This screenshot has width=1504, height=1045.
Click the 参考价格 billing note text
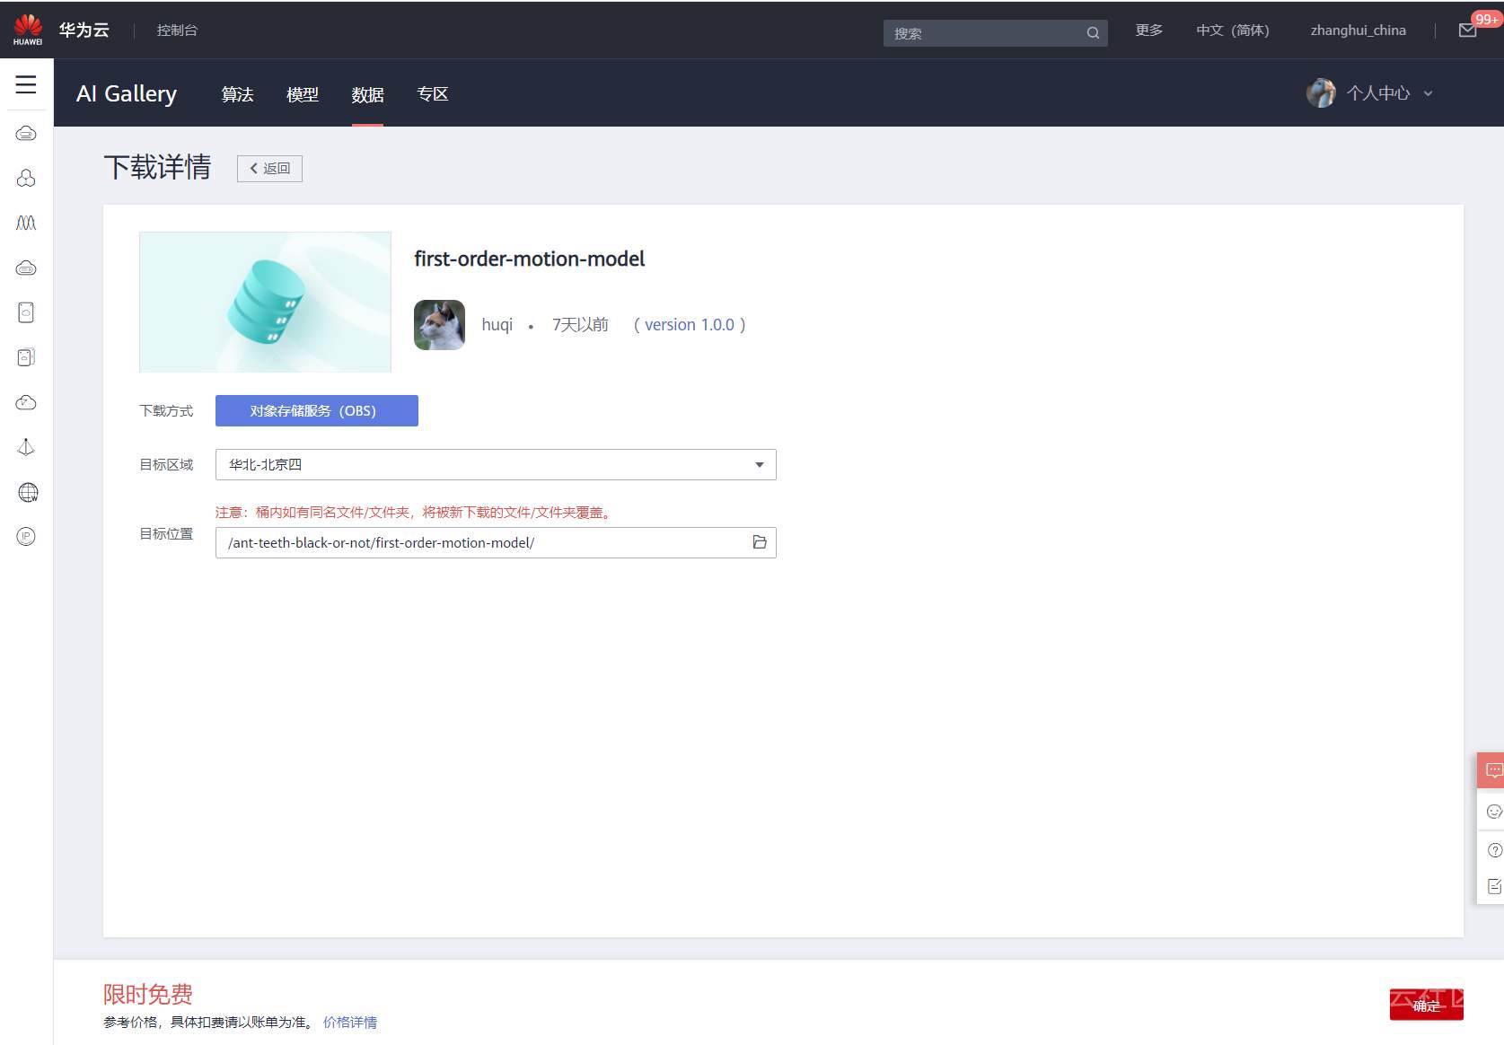[x=210, y=1022]
